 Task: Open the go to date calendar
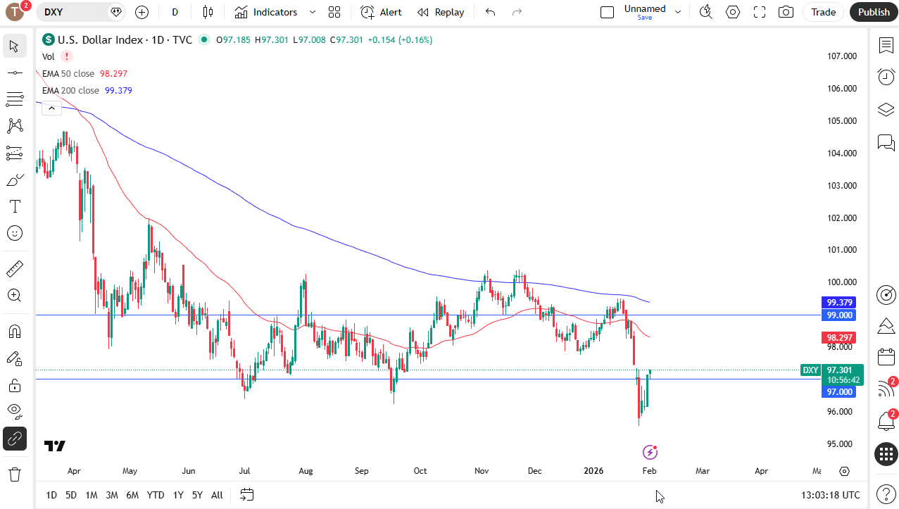246,495
